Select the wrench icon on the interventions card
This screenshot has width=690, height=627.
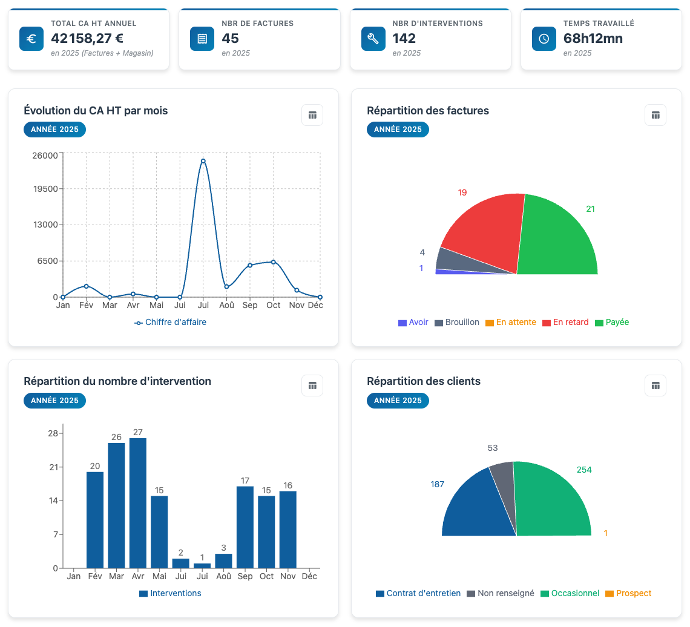(x=373, y=40)
